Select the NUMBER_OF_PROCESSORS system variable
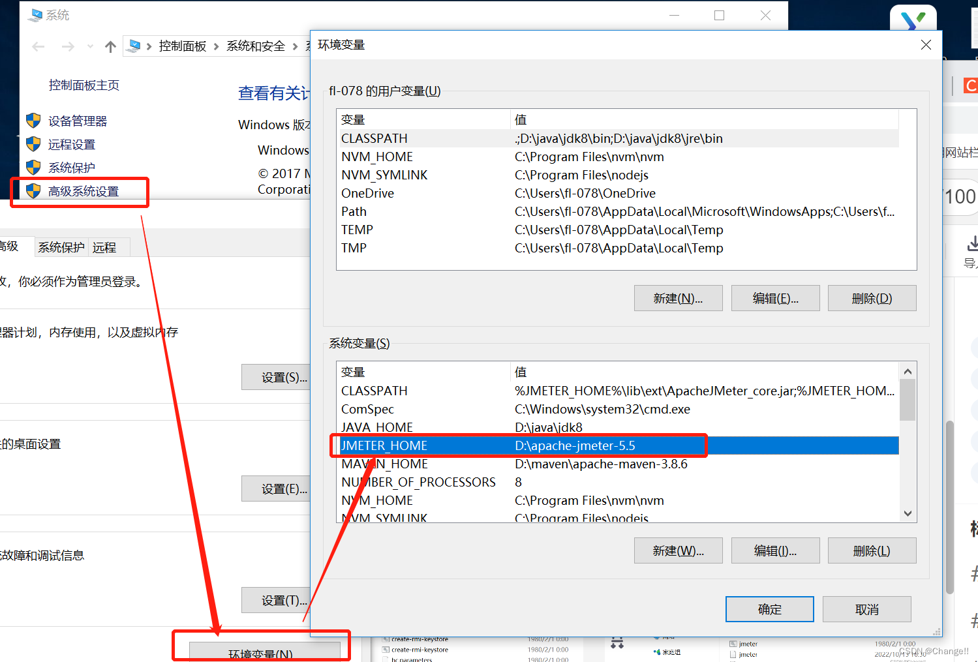Image resolution: width=978 pixels, height=662 pixels. click(x=618, y=482)
